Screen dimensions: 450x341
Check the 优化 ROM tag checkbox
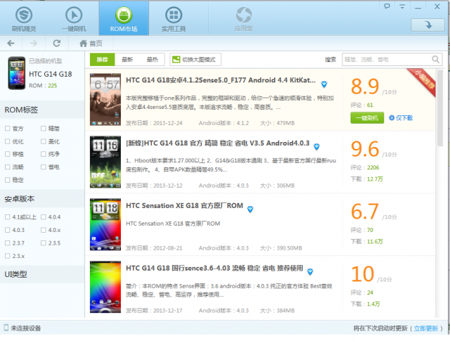[8, 141]
